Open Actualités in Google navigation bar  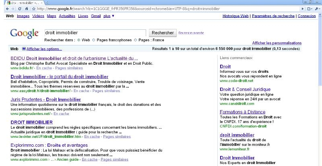(x=67, y=16)
